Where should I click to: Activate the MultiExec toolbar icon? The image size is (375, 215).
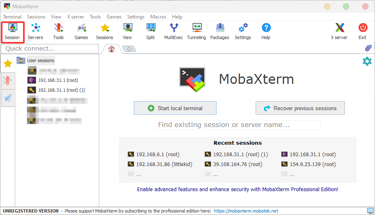click(x=174, y=32)
